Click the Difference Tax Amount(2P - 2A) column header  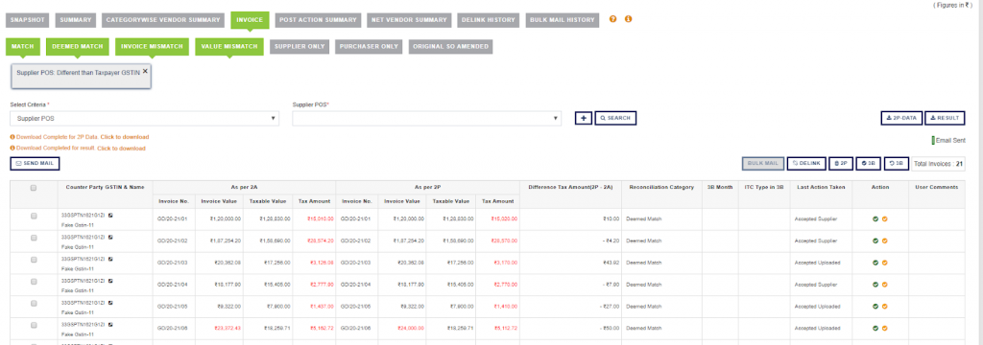click(x=570, y=187)
